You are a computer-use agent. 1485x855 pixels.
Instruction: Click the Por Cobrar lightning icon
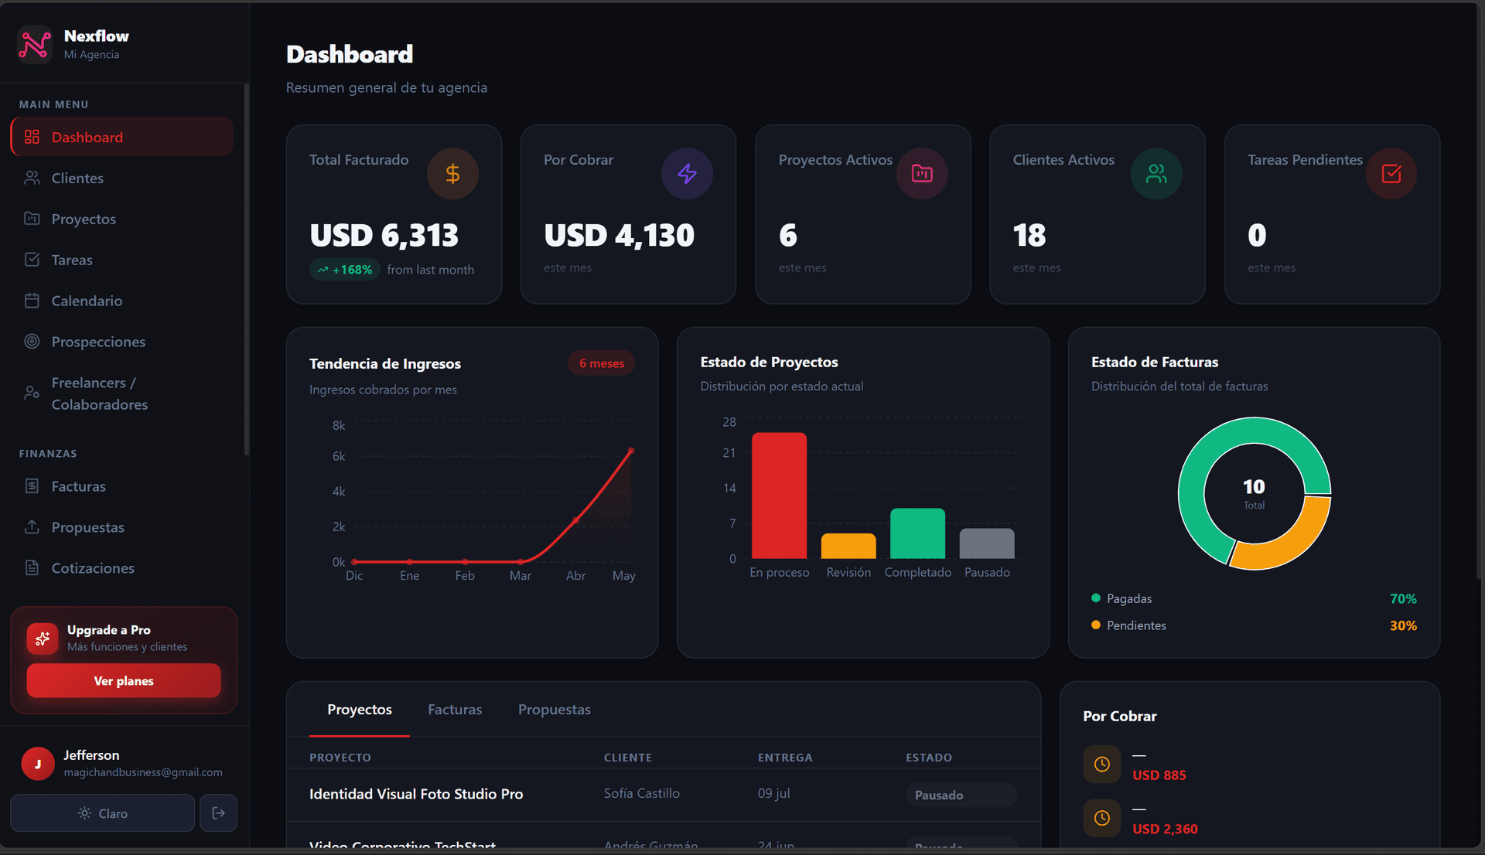click(x=687, y=174)
